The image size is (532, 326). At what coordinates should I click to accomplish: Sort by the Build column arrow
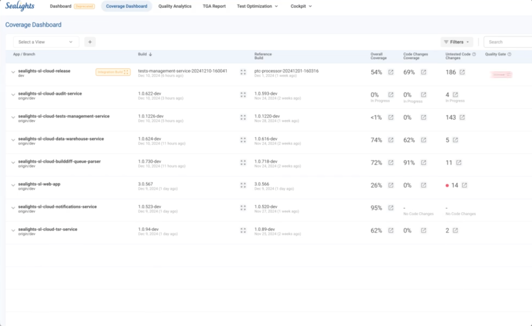(x=150, y=54)
